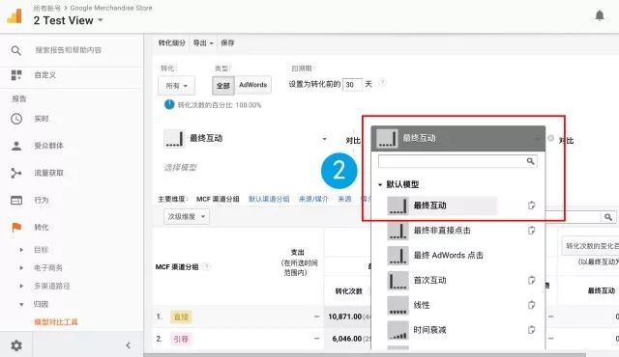Copy the 首次互动 model via its copy icon
This screenshot has height=357, width=619.
pos(531,280)
